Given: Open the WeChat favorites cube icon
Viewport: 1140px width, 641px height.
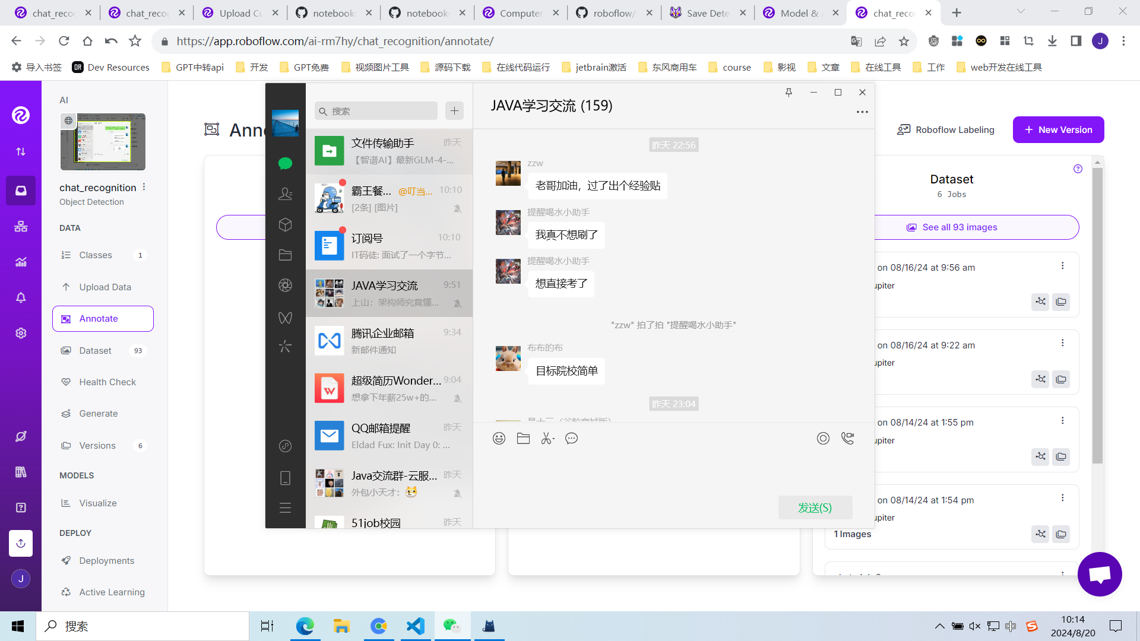Looking at the screenshot, I should [x=285, y=224].
